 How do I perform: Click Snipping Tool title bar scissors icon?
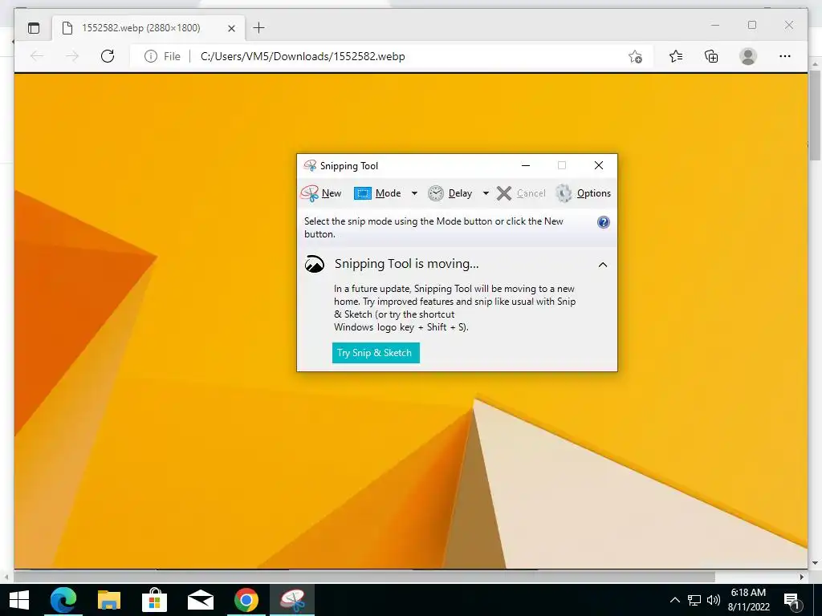[310, 165]
